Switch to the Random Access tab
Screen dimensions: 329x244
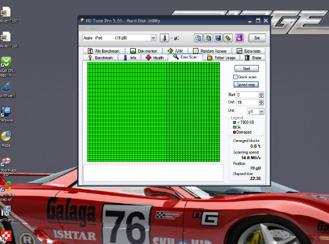point(210,51)
